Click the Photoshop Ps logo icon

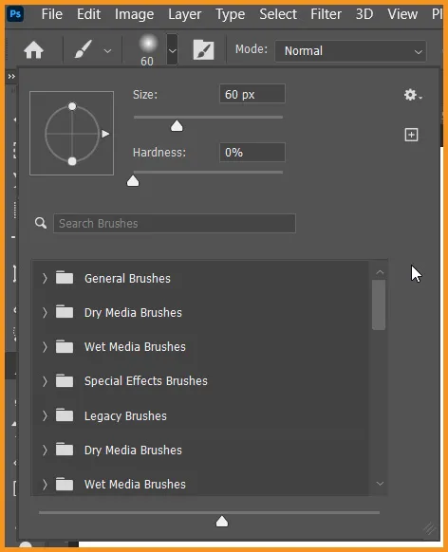point(15,14)
